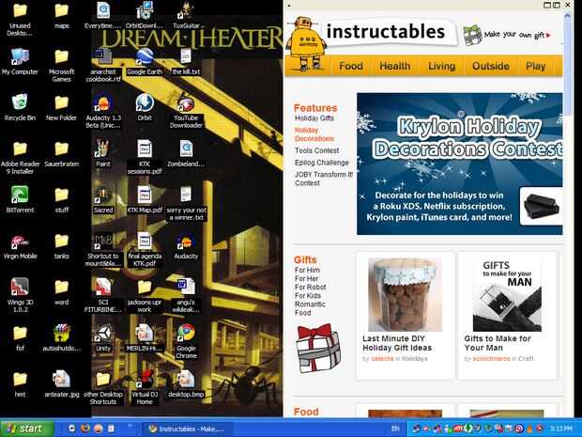Viewport: 582px width, 437px height.
Task: Open the Outside navigation tab
Action: pos(490,66)
